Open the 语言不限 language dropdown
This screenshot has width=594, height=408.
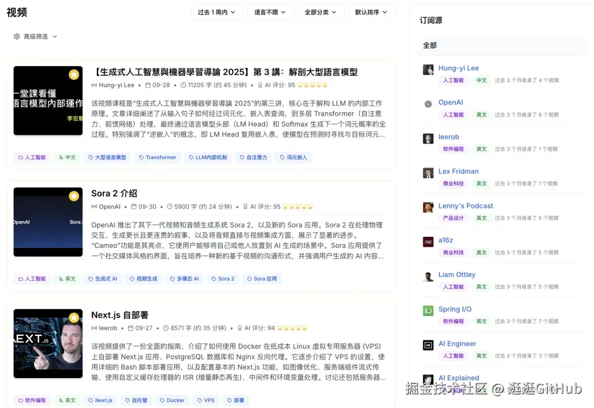pyautogui.click(x=270, y=12)
